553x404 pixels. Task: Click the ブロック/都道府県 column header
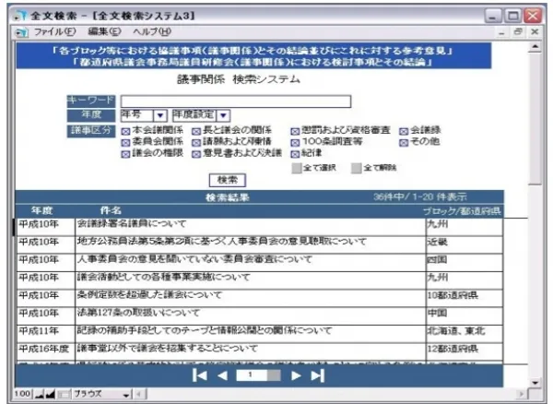462,211
